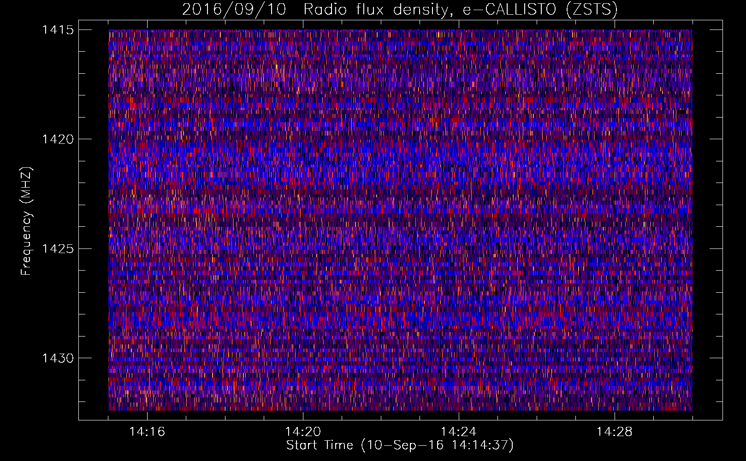Viewport: 746px width, 461px height.
Task: Click the 14:28 time tick label
Action: (615, 432)
